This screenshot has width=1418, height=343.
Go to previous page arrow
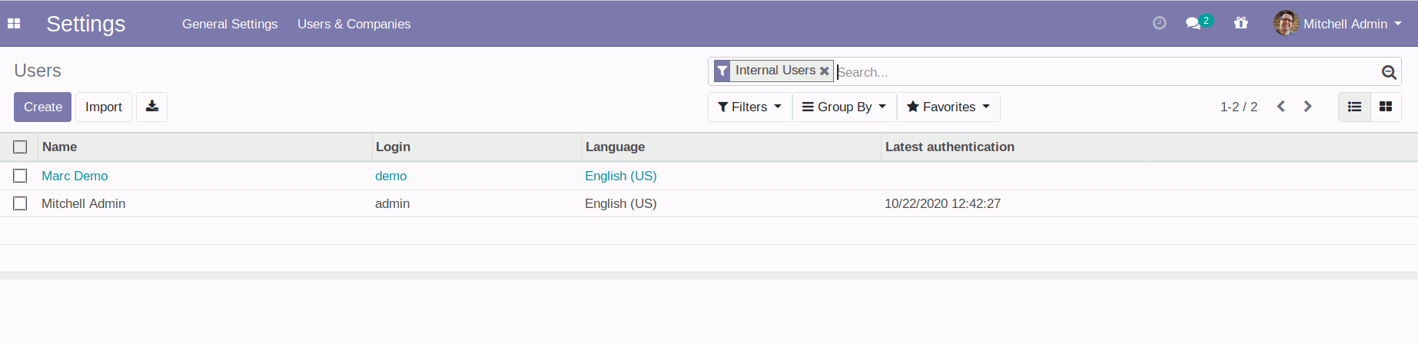[1281, 107]
